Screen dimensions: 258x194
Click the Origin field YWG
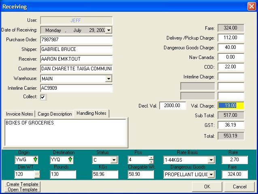coord(24,160)
